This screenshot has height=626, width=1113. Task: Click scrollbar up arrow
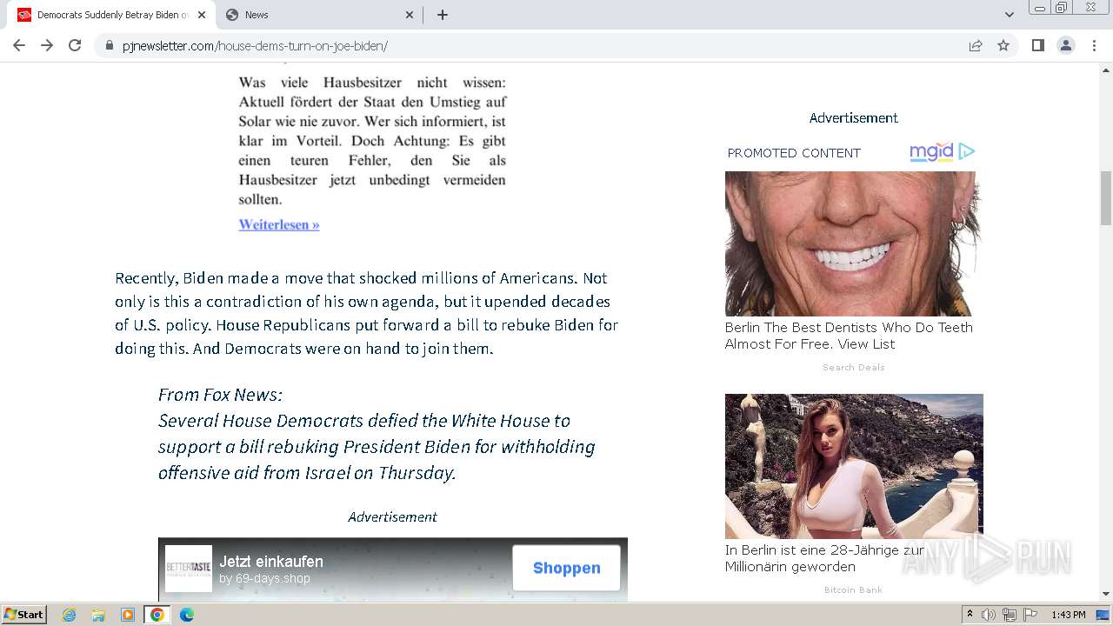point(1106,69)
